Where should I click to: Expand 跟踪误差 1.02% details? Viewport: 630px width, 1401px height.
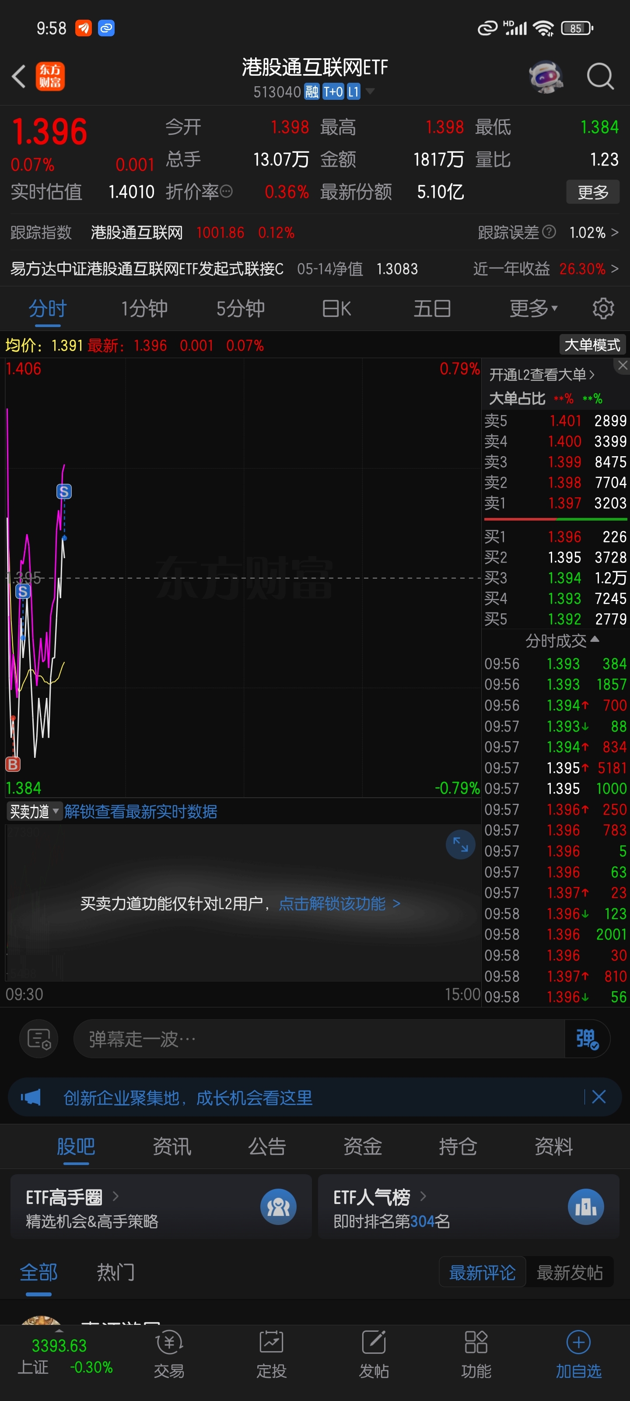(x=594, y=232)
